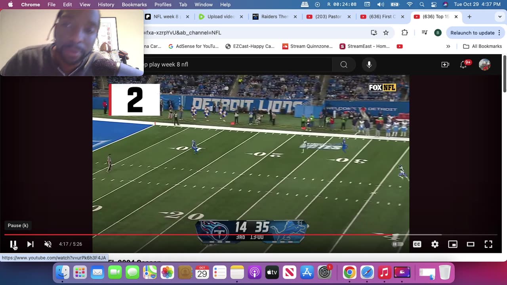Open Launchpad from the Dock
Image resolution: width=507 pixels, height=285 pixels.
coord(80,272)
